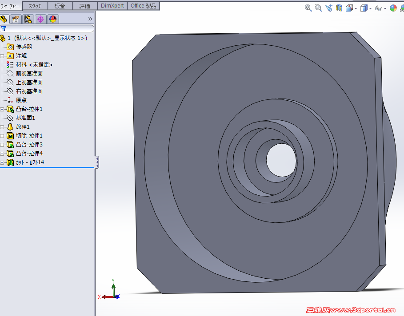
Task: Click the filter funnel icon
Action: pos(4,28)
